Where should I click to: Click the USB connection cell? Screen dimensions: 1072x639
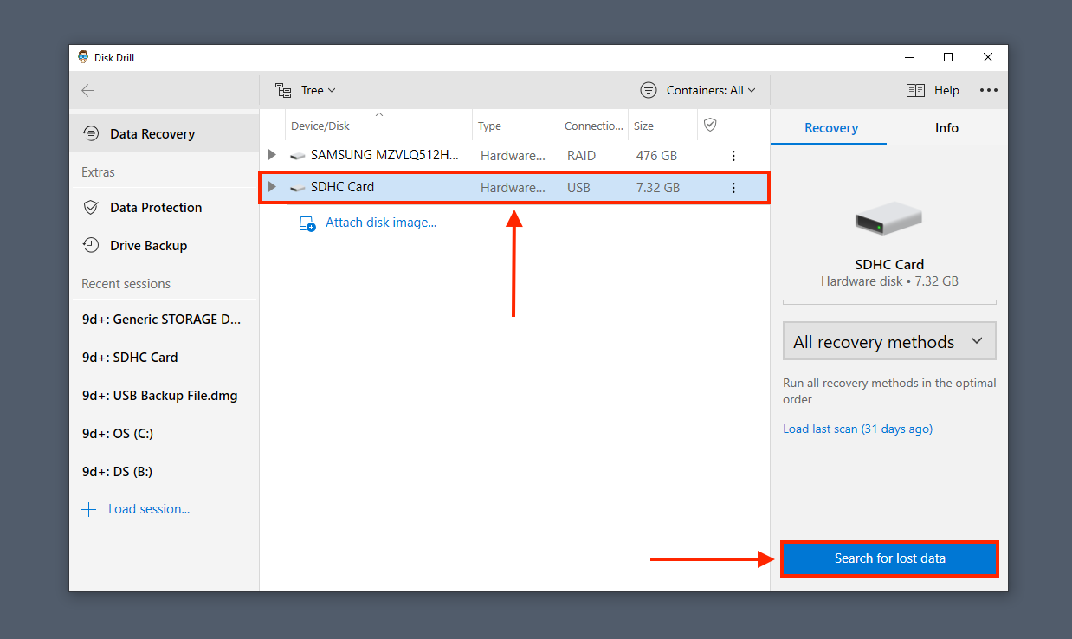point(578,187)
